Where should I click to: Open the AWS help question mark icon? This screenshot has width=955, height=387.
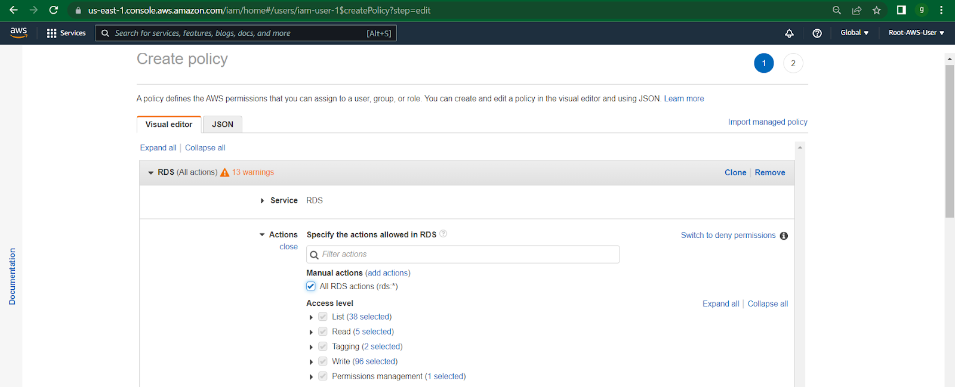pos(817,33)
